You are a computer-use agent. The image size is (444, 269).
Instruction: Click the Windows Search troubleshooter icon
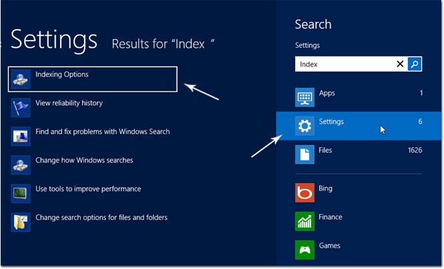coord(21,136)
